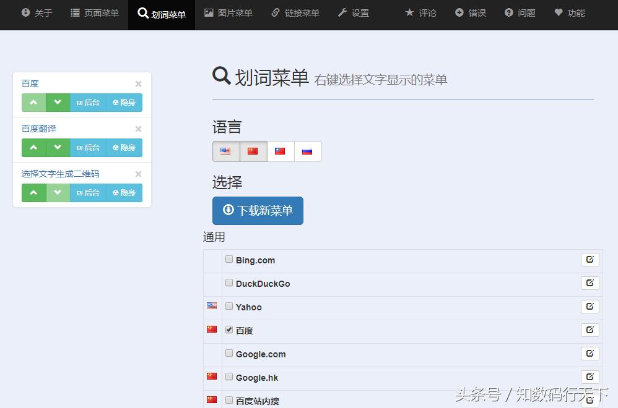Click the up arrow on 选择文字生成二维码
This screenshot has width=618, height=408.
(34, 192)
